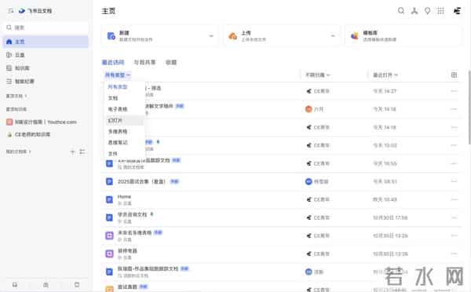Click the three-pronged icon right of header search

pyautogui.click(x=414, y=11)
